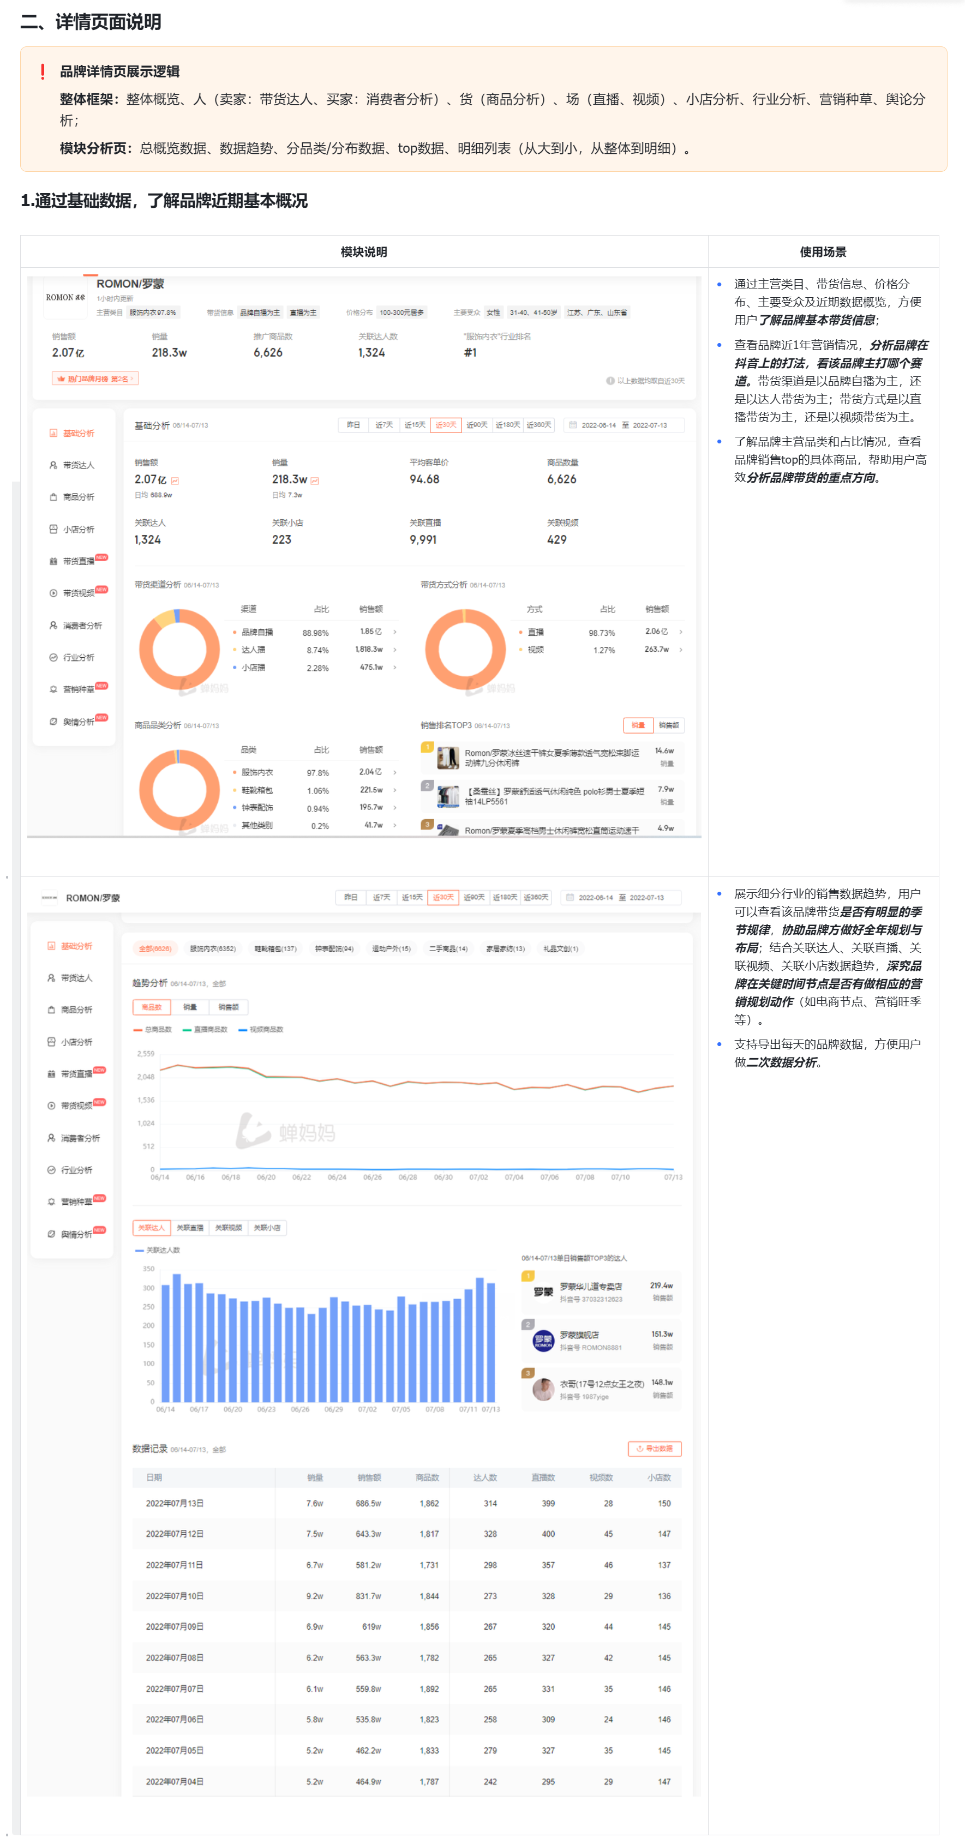Image resolution: width=965 pixels, height=1844 pixels.
Task: Click crown icon on 热门品牌月榜 badge
Action: tap(61, 379)
